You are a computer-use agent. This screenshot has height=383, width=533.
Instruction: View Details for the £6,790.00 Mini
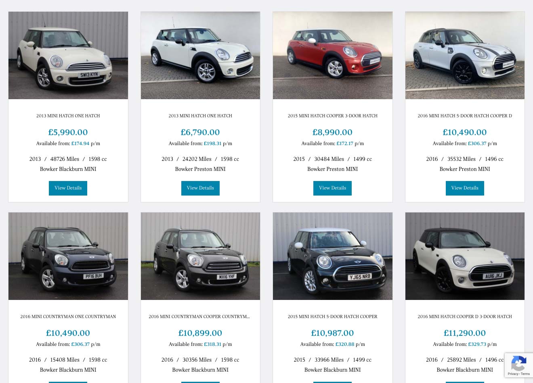coord(200,188)
